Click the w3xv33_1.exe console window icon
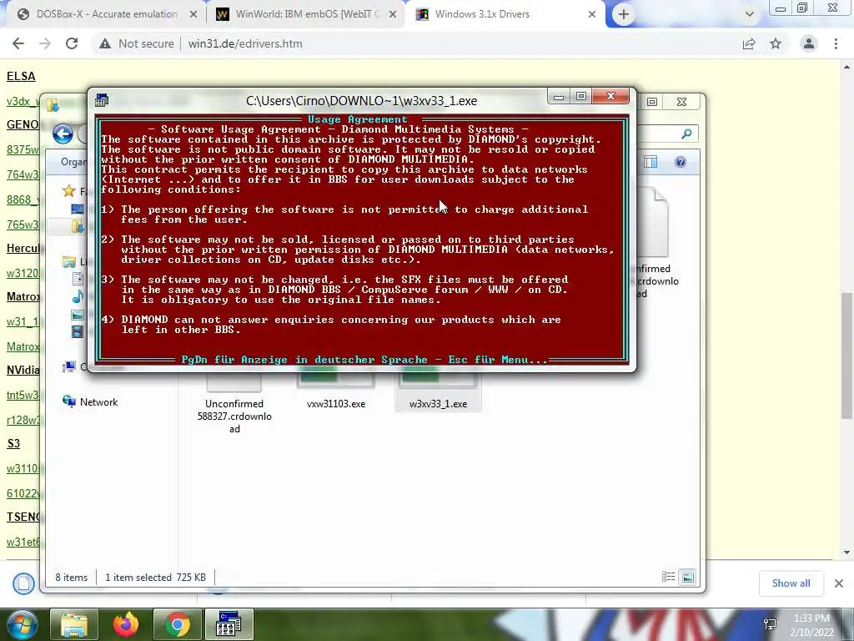This screenshot has height=641, width=854. [101, 100]
